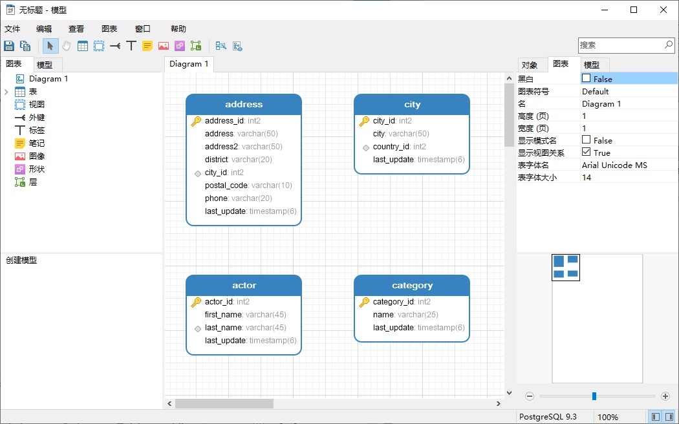Select the hand pan tool

[66, 45]
